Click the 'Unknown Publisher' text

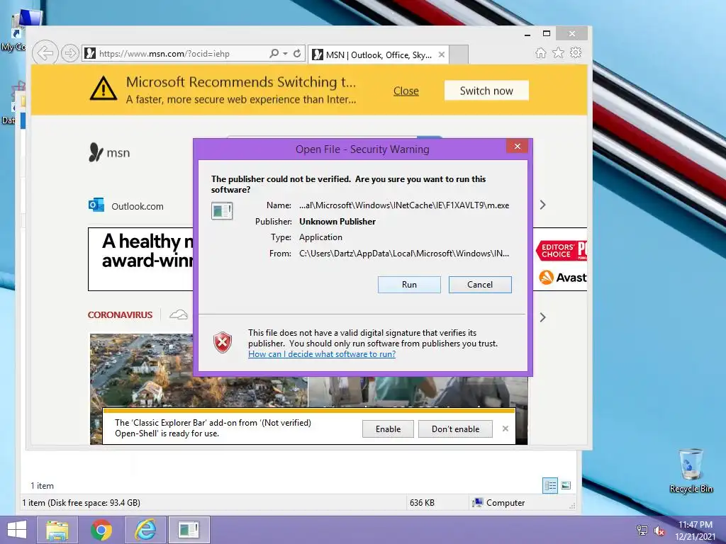coord(337,222)
